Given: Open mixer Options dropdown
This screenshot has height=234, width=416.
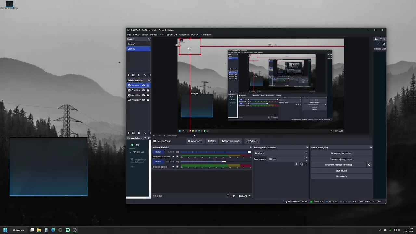Looking at the screenshot, I should pos(244,196).
